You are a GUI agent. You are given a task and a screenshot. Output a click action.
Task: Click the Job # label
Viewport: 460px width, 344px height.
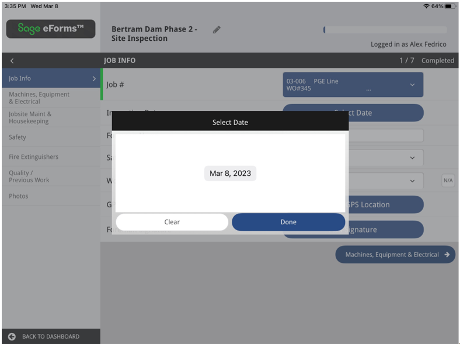click(x=116, y=85)
